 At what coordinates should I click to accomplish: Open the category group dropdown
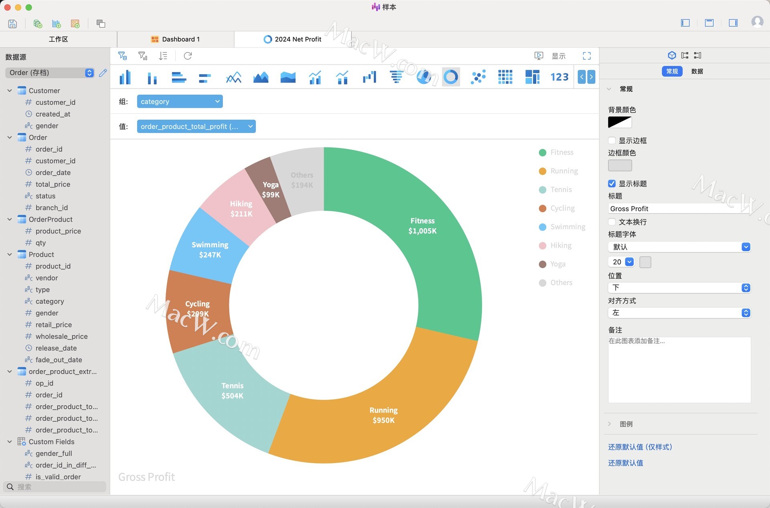[180, 101]
